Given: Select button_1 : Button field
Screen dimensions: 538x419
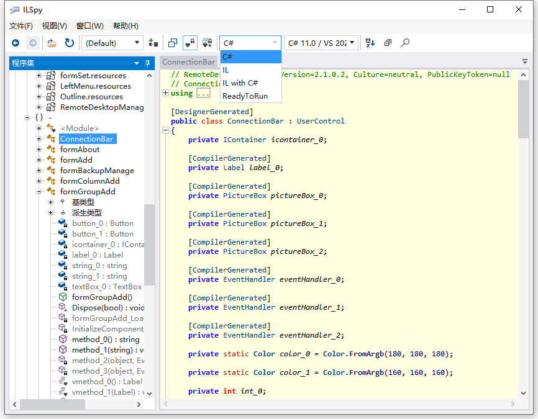Looking at the screenshot, I should 103,234.
